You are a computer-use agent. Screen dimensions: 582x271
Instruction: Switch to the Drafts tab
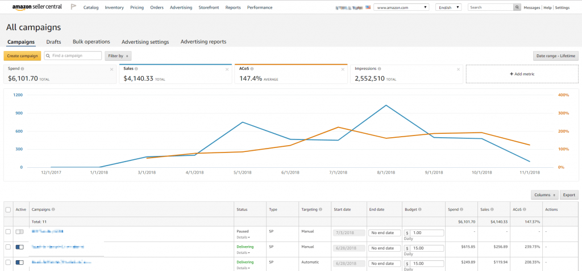coord(53,42)
